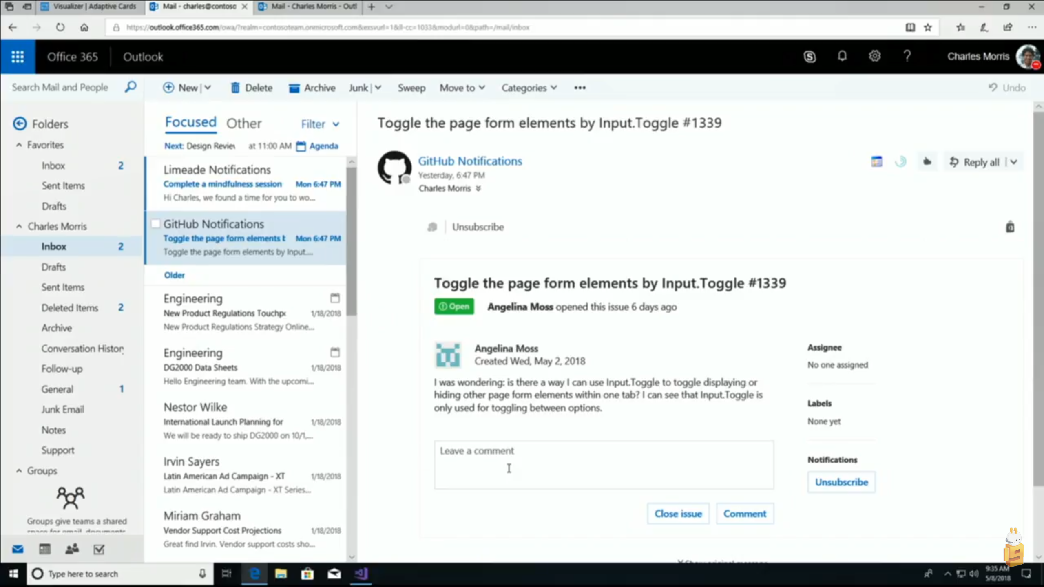
Task: Open reading view in address bar
Action: point(910,27)
